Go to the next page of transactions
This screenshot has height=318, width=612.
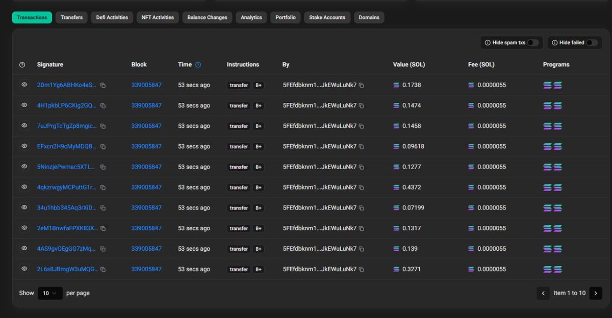pyautogui.click(x=596, y=293)
